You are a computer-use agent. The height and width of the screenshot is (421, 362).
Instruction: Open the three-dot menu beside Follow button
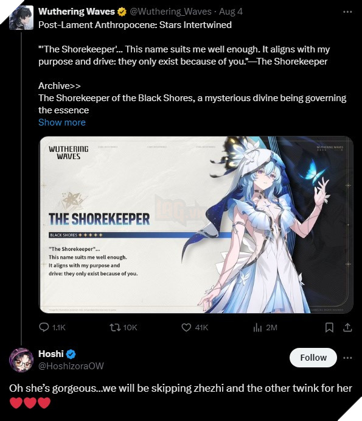(x=347, y=358)
